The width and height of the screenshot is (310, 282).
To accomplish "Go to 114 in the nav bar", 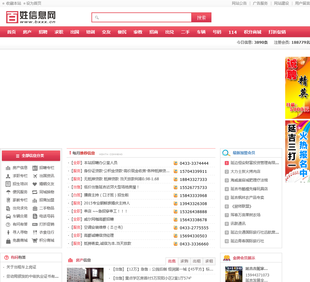I will pos(232,32).
